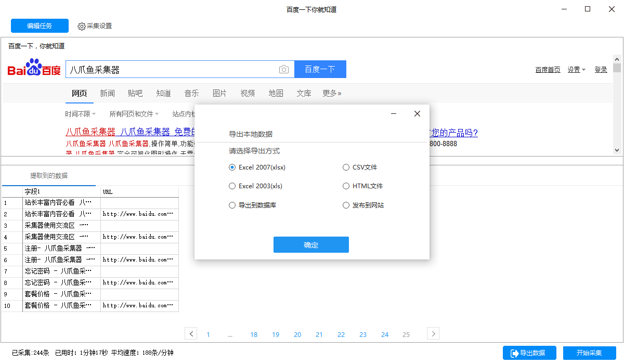Go to page 22 in pagination
Screen dimensions: 624x364
(x=341, y=334)
